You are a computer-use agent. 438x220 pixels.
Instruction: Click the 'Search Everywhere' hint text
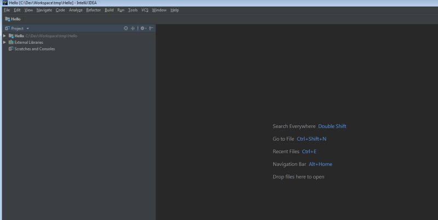tap(294, 126)
